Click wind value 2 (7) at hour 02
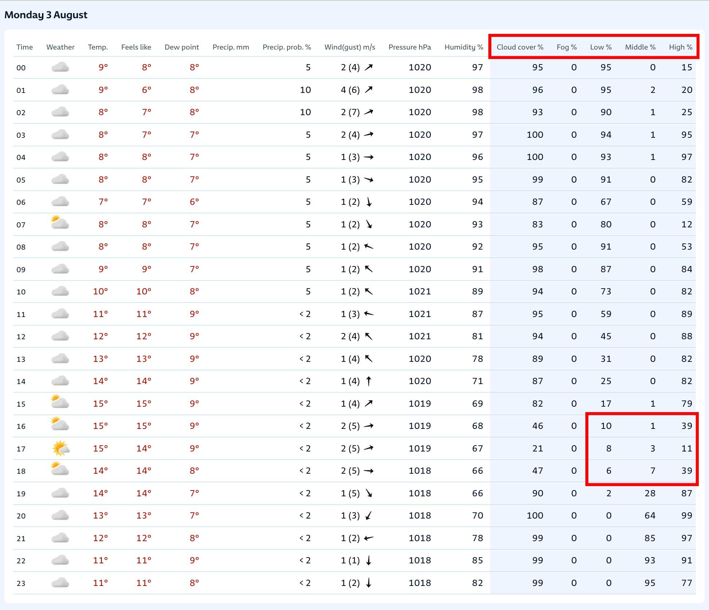The image size is (709, 610). pyautogui.click(x=350, y=112)
